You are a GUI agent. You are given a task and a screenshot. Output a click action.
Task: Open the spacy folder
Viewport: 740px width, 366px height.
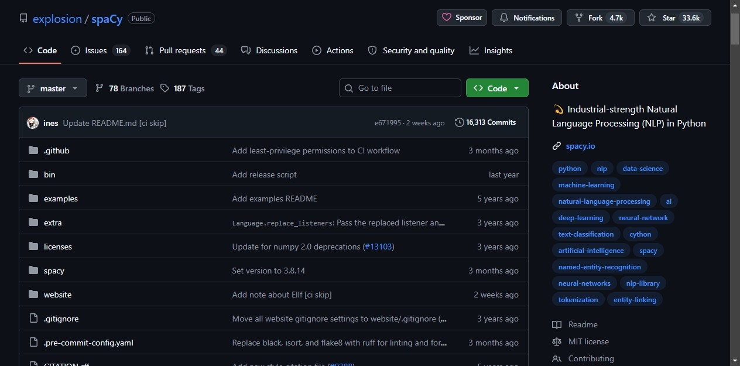click(54, 271)
